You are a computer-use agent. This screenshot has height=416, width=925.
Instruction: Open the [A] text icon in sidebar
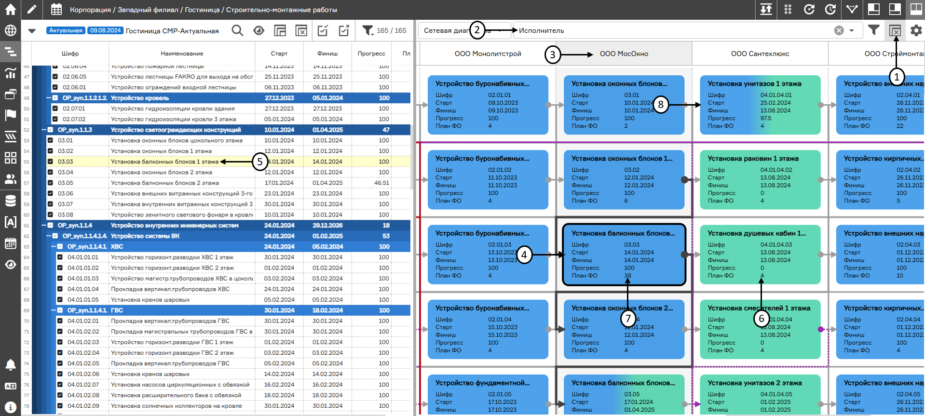(10, 222)
